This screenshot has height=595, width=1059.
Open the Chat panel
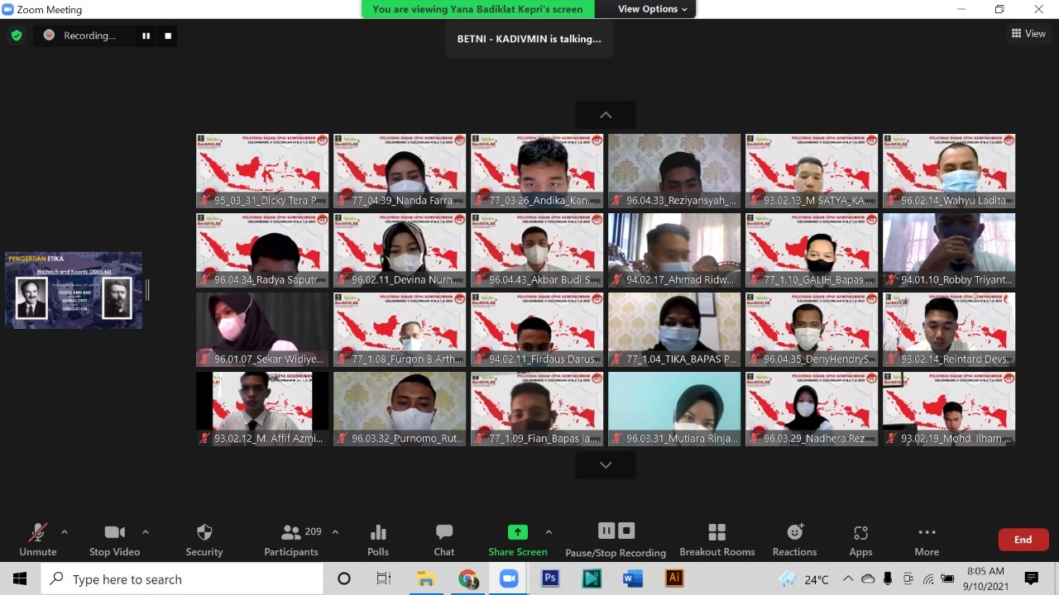pos(444,540)
